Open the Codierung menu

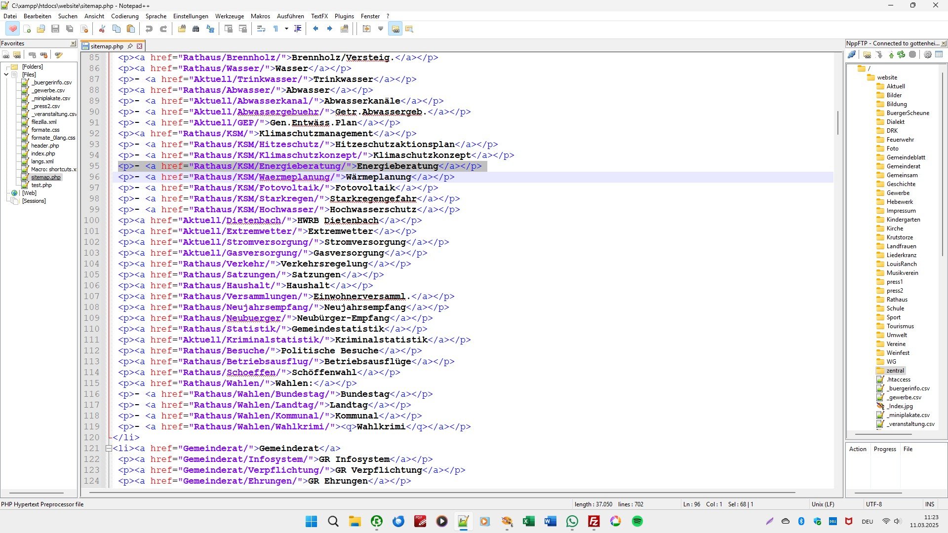[x=124, y=16]
